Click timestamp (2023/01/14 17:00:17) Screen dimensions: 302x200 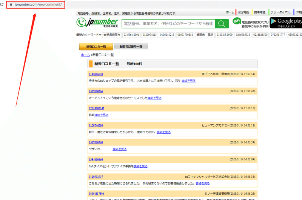pos(242,108)
